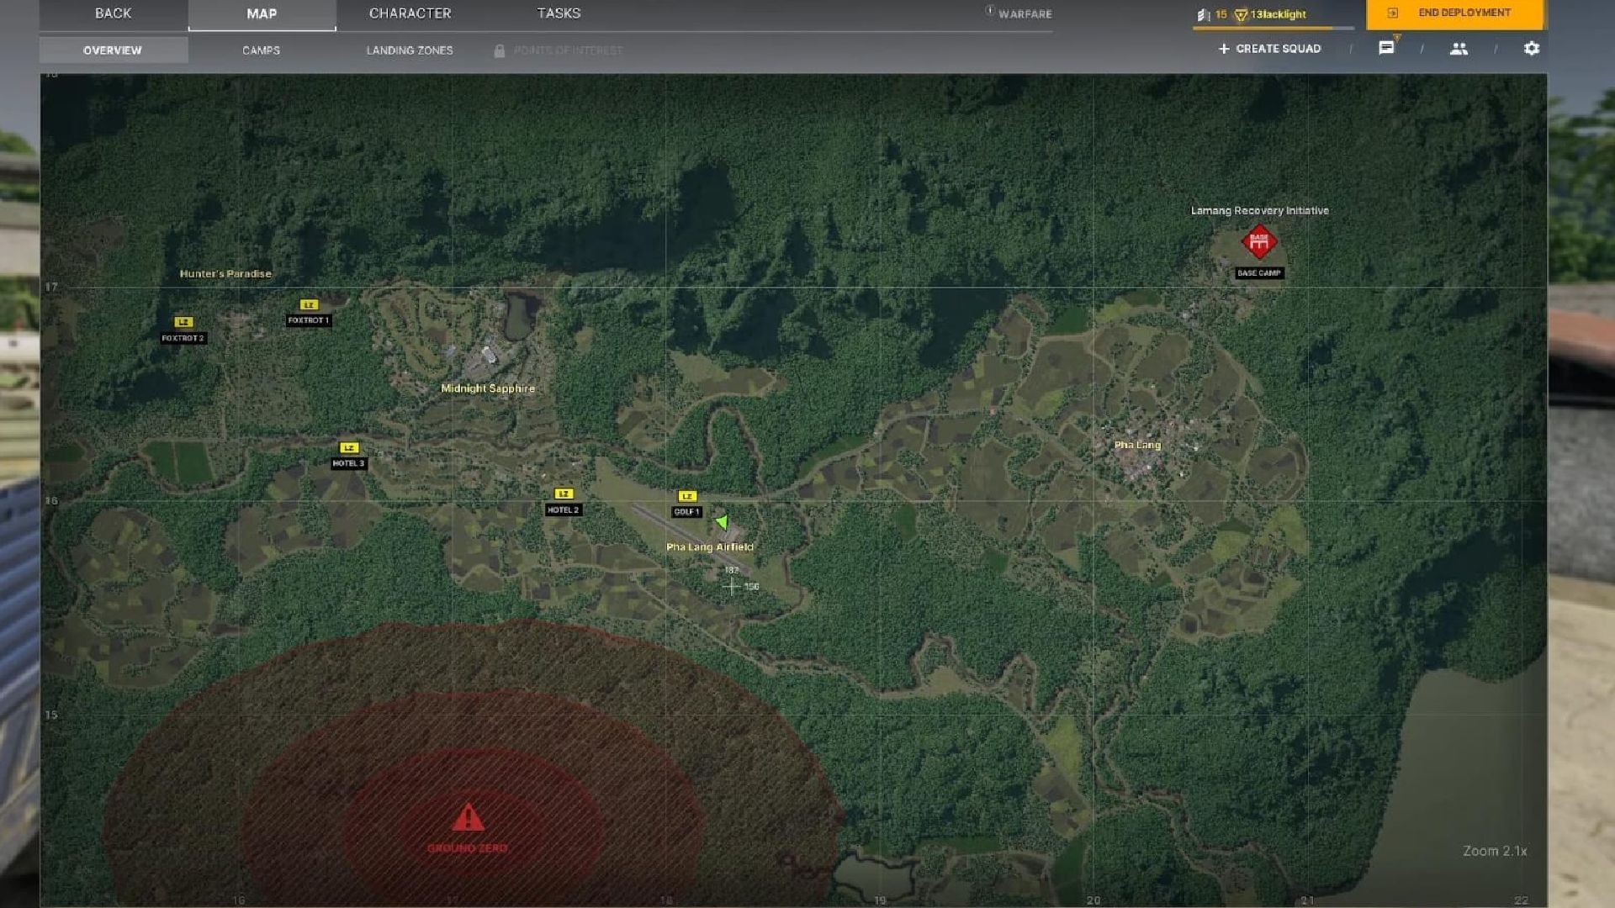Click the Foxtrot 1 landing zone marker

tap(309, 305)
